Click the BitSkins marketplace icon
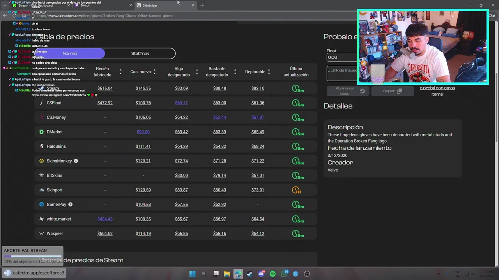 click(x=42, y=175)
